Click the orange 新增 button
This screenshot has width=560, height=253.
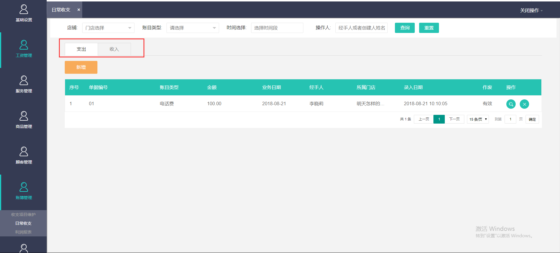(x=81, y=67)
